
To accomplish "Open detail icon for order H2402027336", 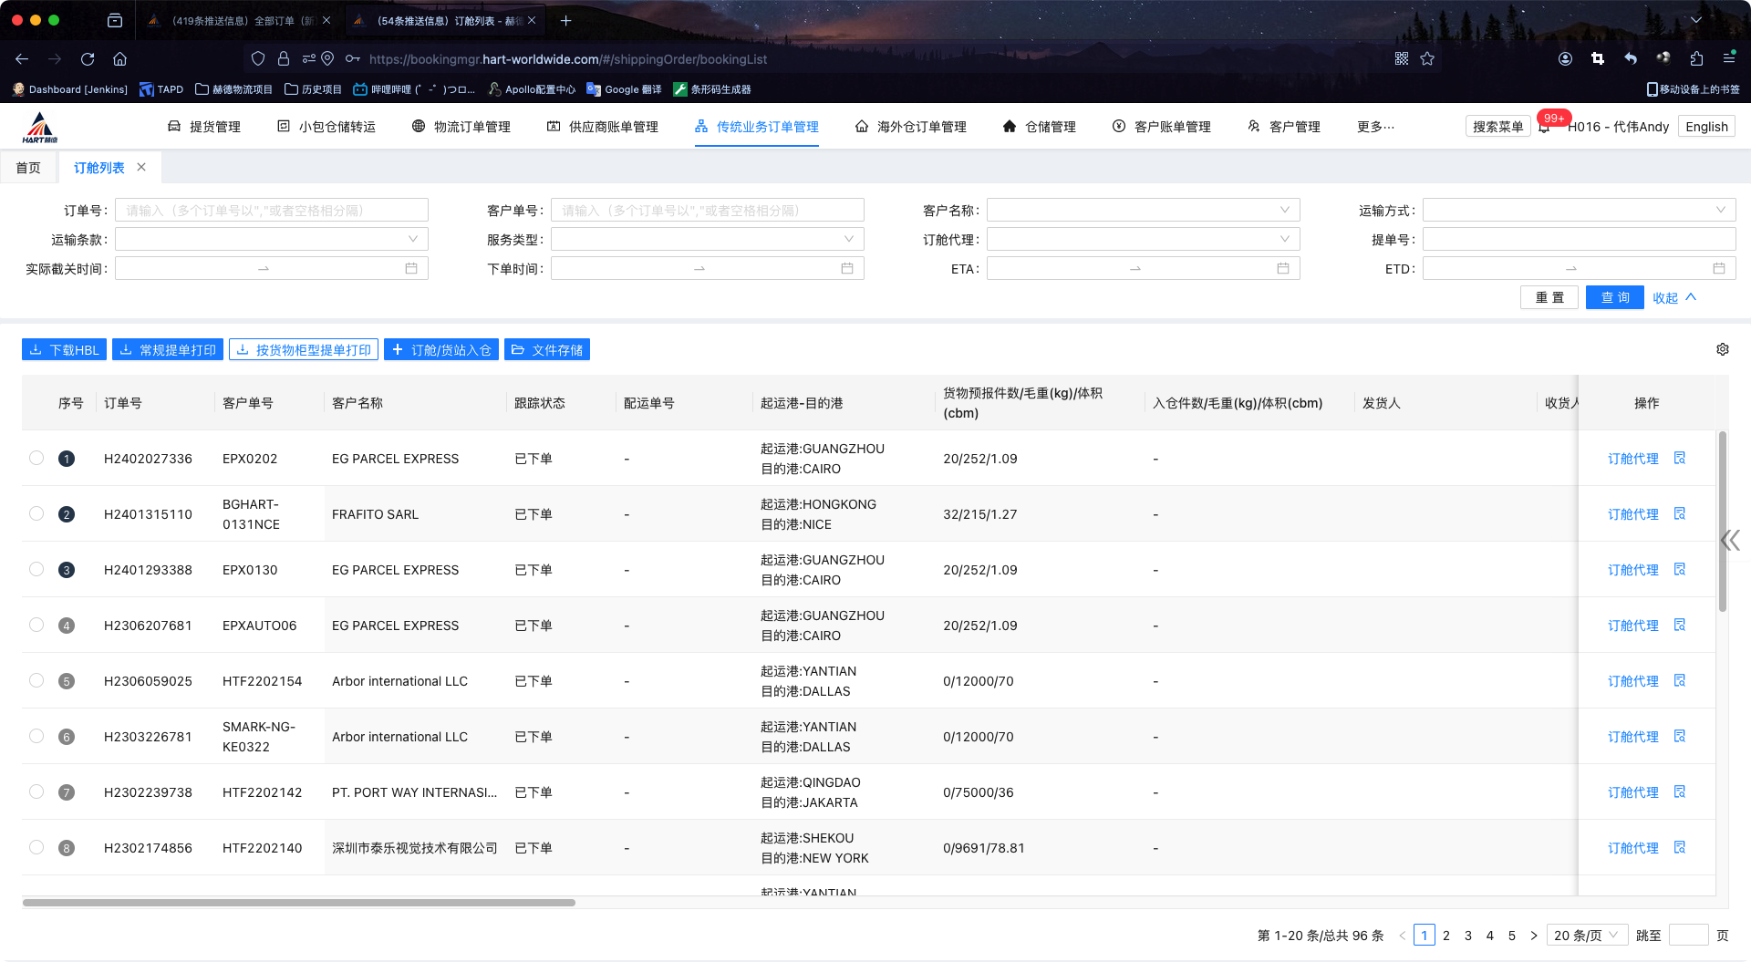I will pyautogui.click(x=1680, y=458).
